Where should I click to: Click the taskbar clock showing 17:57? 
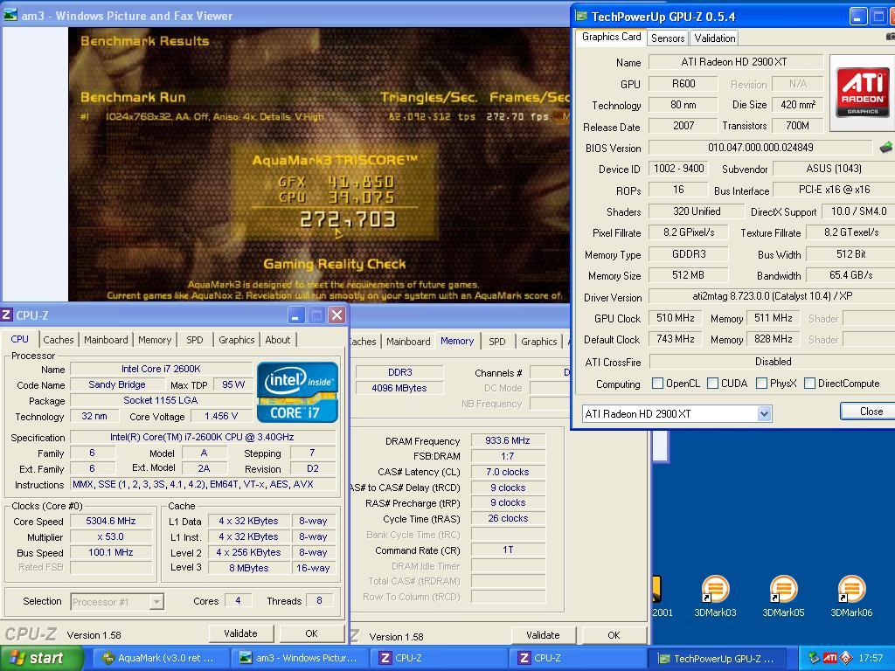click(871, 659)
